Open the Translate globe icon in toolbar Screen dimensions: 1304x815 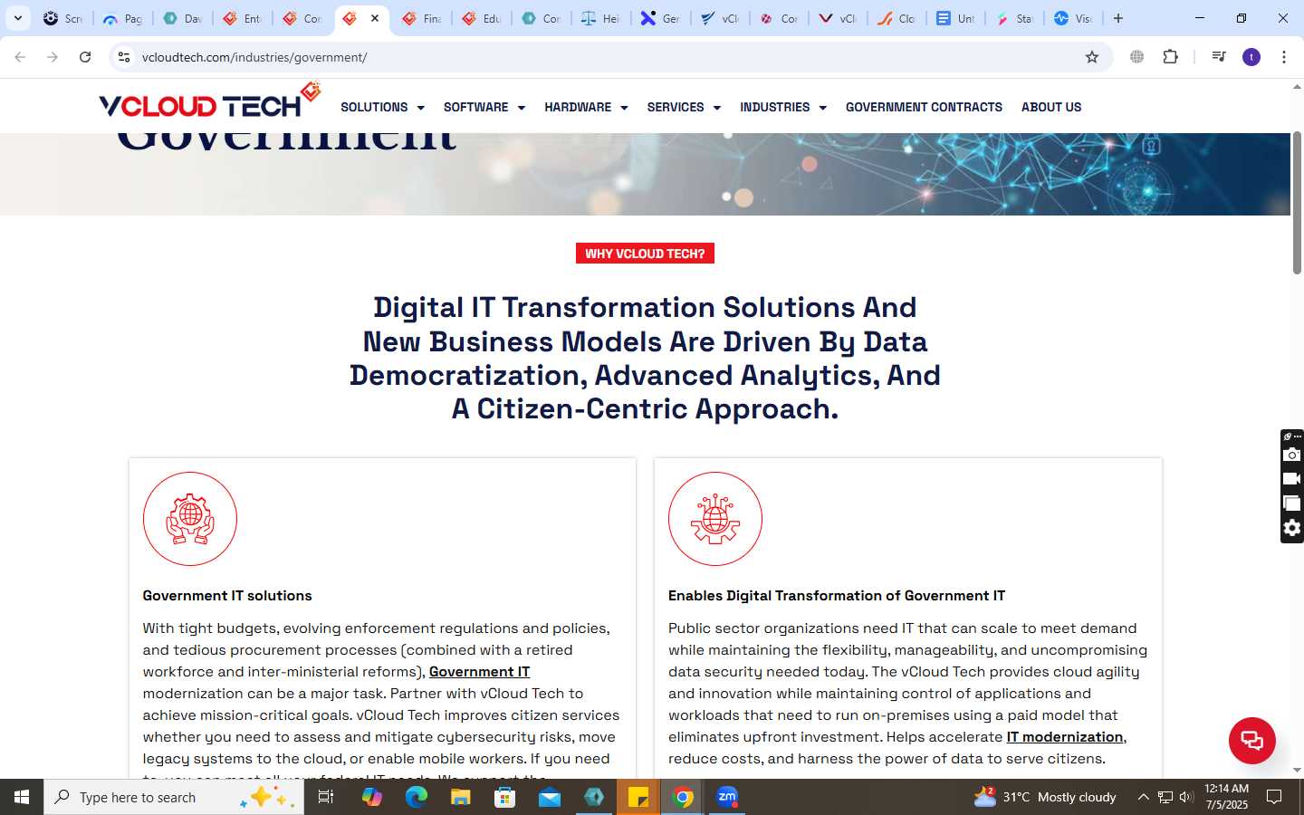1136,57
